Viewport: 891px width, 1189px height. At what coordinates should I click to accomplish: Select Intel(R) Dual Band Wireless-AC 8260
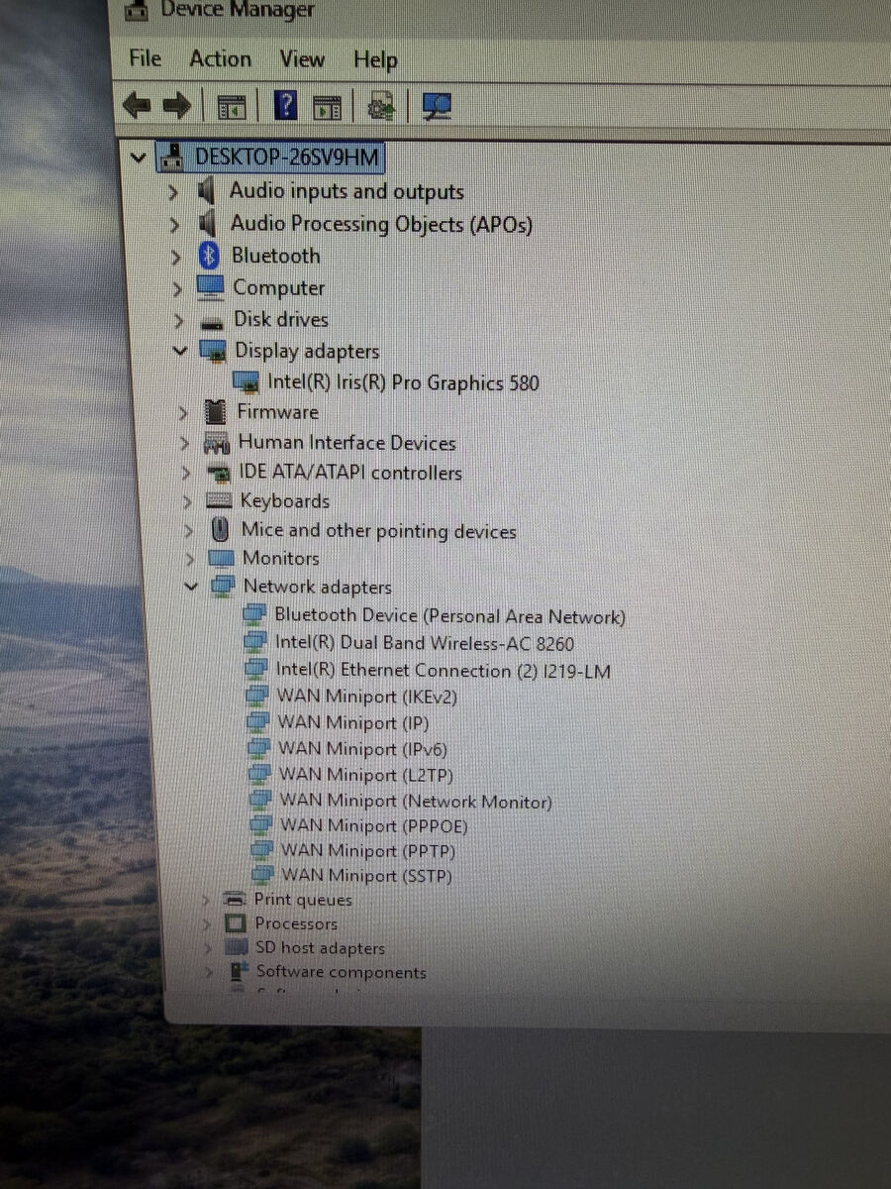424,643
